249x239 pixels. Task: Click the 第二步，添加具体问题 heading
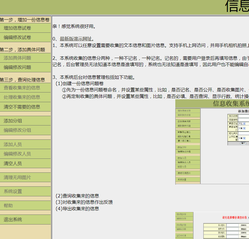coord(22,50)
